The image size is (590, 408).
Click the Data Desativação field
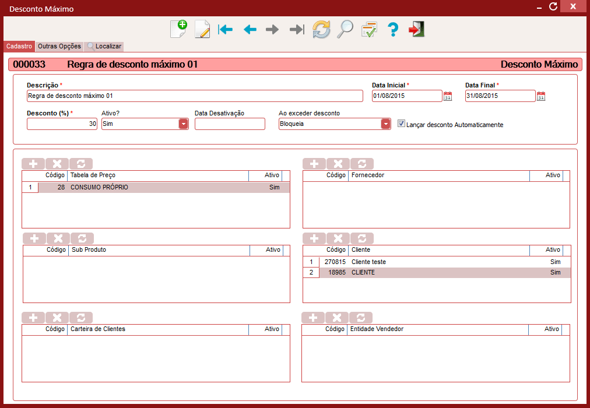click(230, 124)
